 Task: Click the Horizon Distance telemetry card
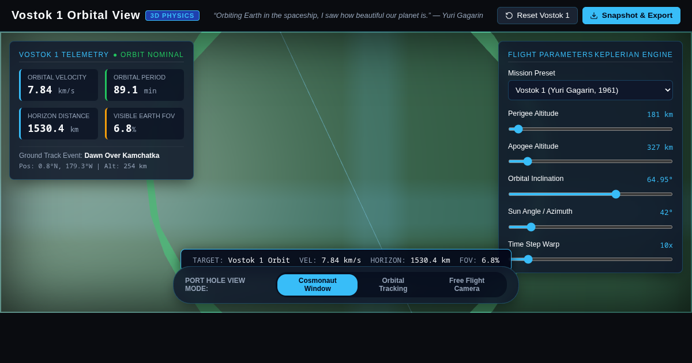(x=59, y=123)
